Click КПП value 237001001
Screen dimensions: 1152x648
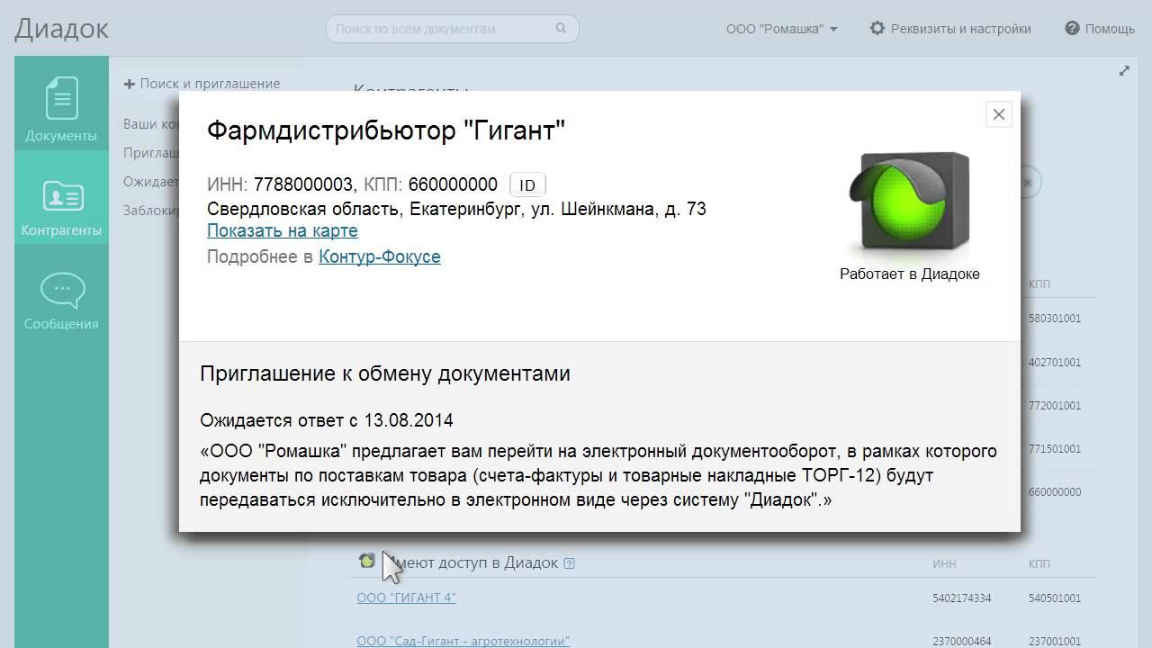1055,642
